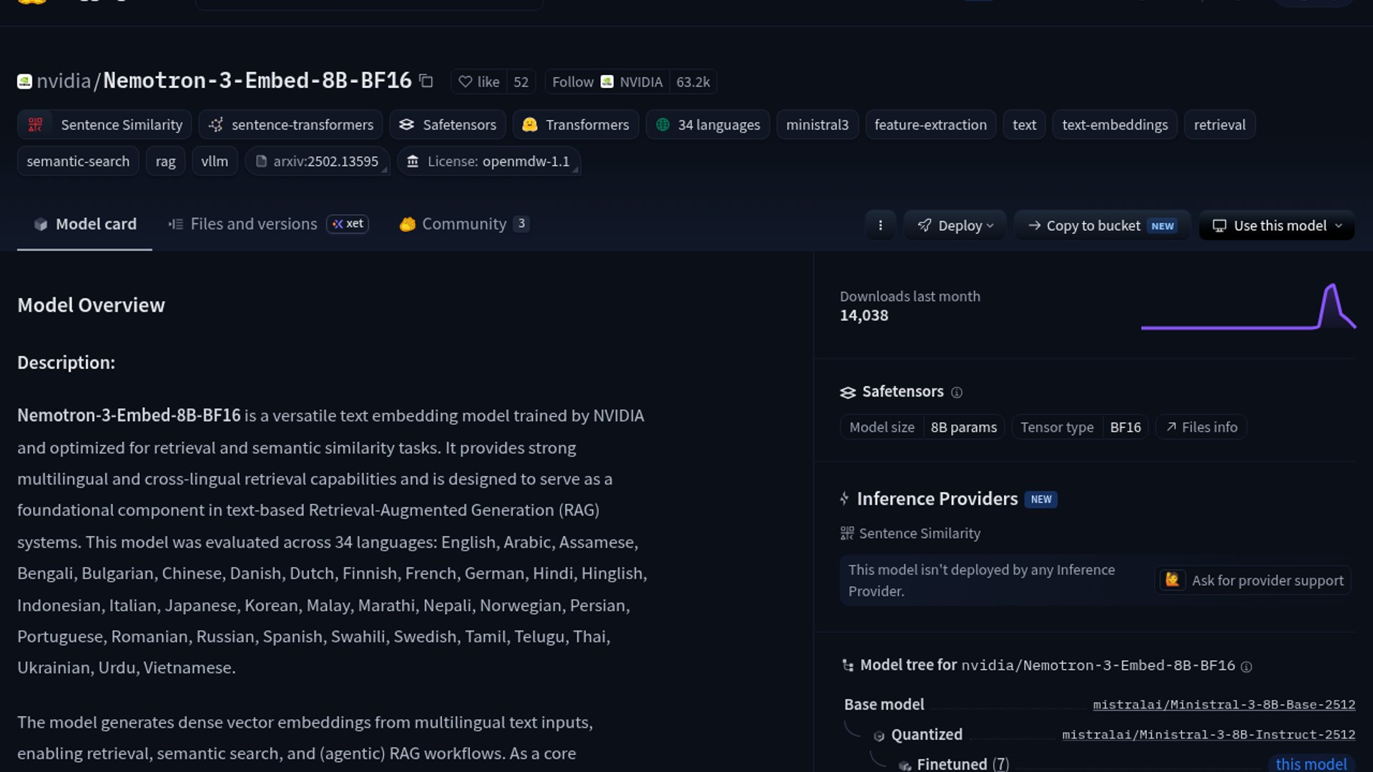The height and width of the screenshot is (772, 1373).
Task: Click Copy to bucket button
Action: [1102, 225]
